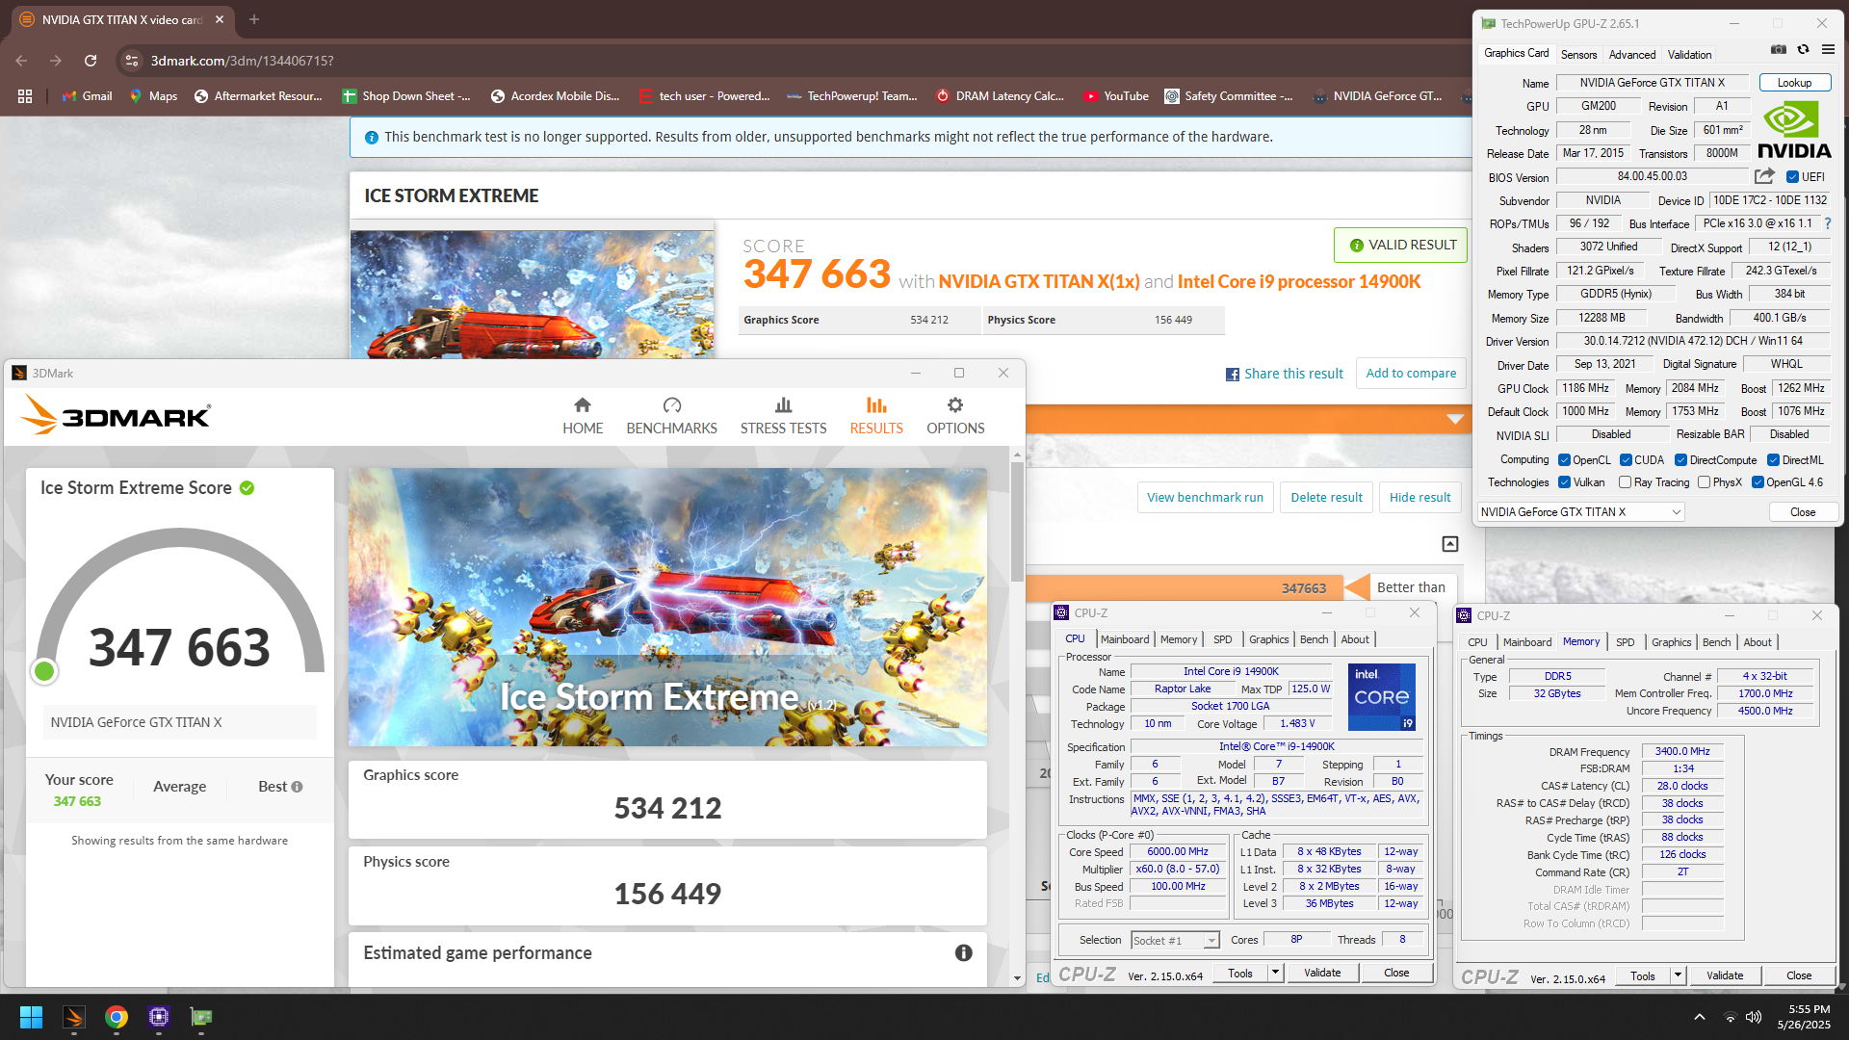Toggle the OpenCL checkbox in GPU-Z
This screenshot has width=1849, height=1040.
click(x=1565, y=460)
